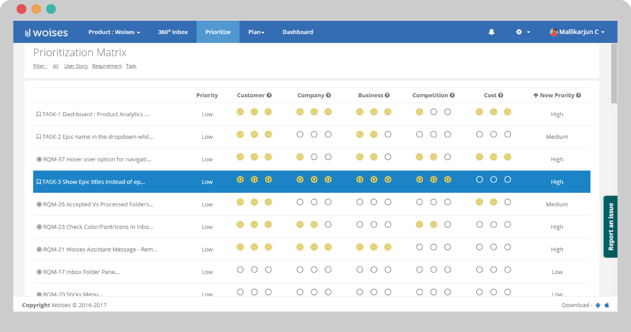Select third Cost rating circle for TASK-3

point(508,179)
